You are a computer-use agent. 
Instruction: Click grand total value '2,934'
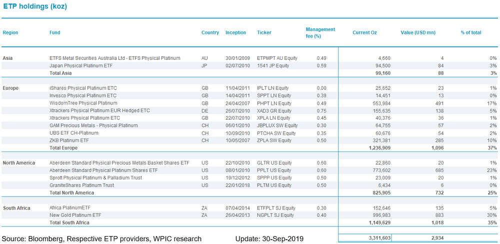pyautogui.click(x=437, y=238)
